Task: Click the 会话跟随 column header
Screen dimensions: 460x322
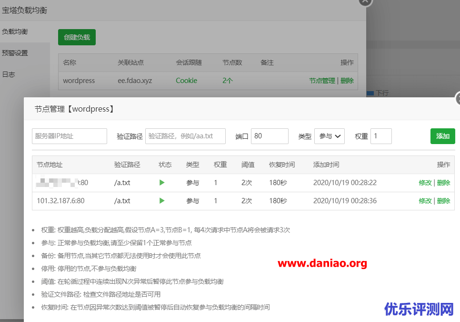Action: point(189,62)
